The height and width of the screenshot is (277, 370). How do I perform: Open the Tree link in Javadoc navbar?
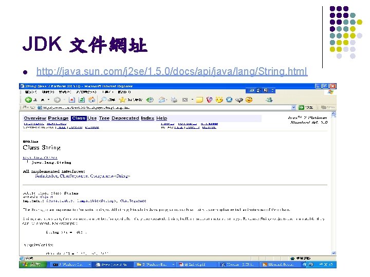tap(104, 118)
